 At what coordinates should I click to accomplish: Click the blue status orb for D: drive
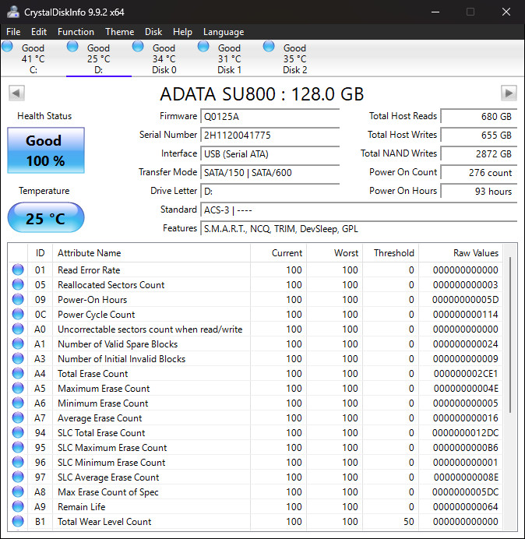coord(72,47)
